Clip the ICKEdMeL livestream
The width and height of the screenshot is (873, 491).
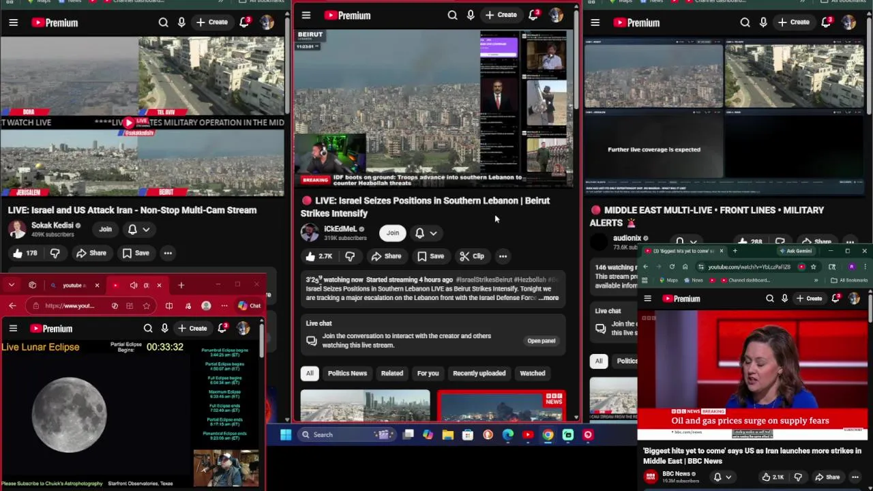472,256
